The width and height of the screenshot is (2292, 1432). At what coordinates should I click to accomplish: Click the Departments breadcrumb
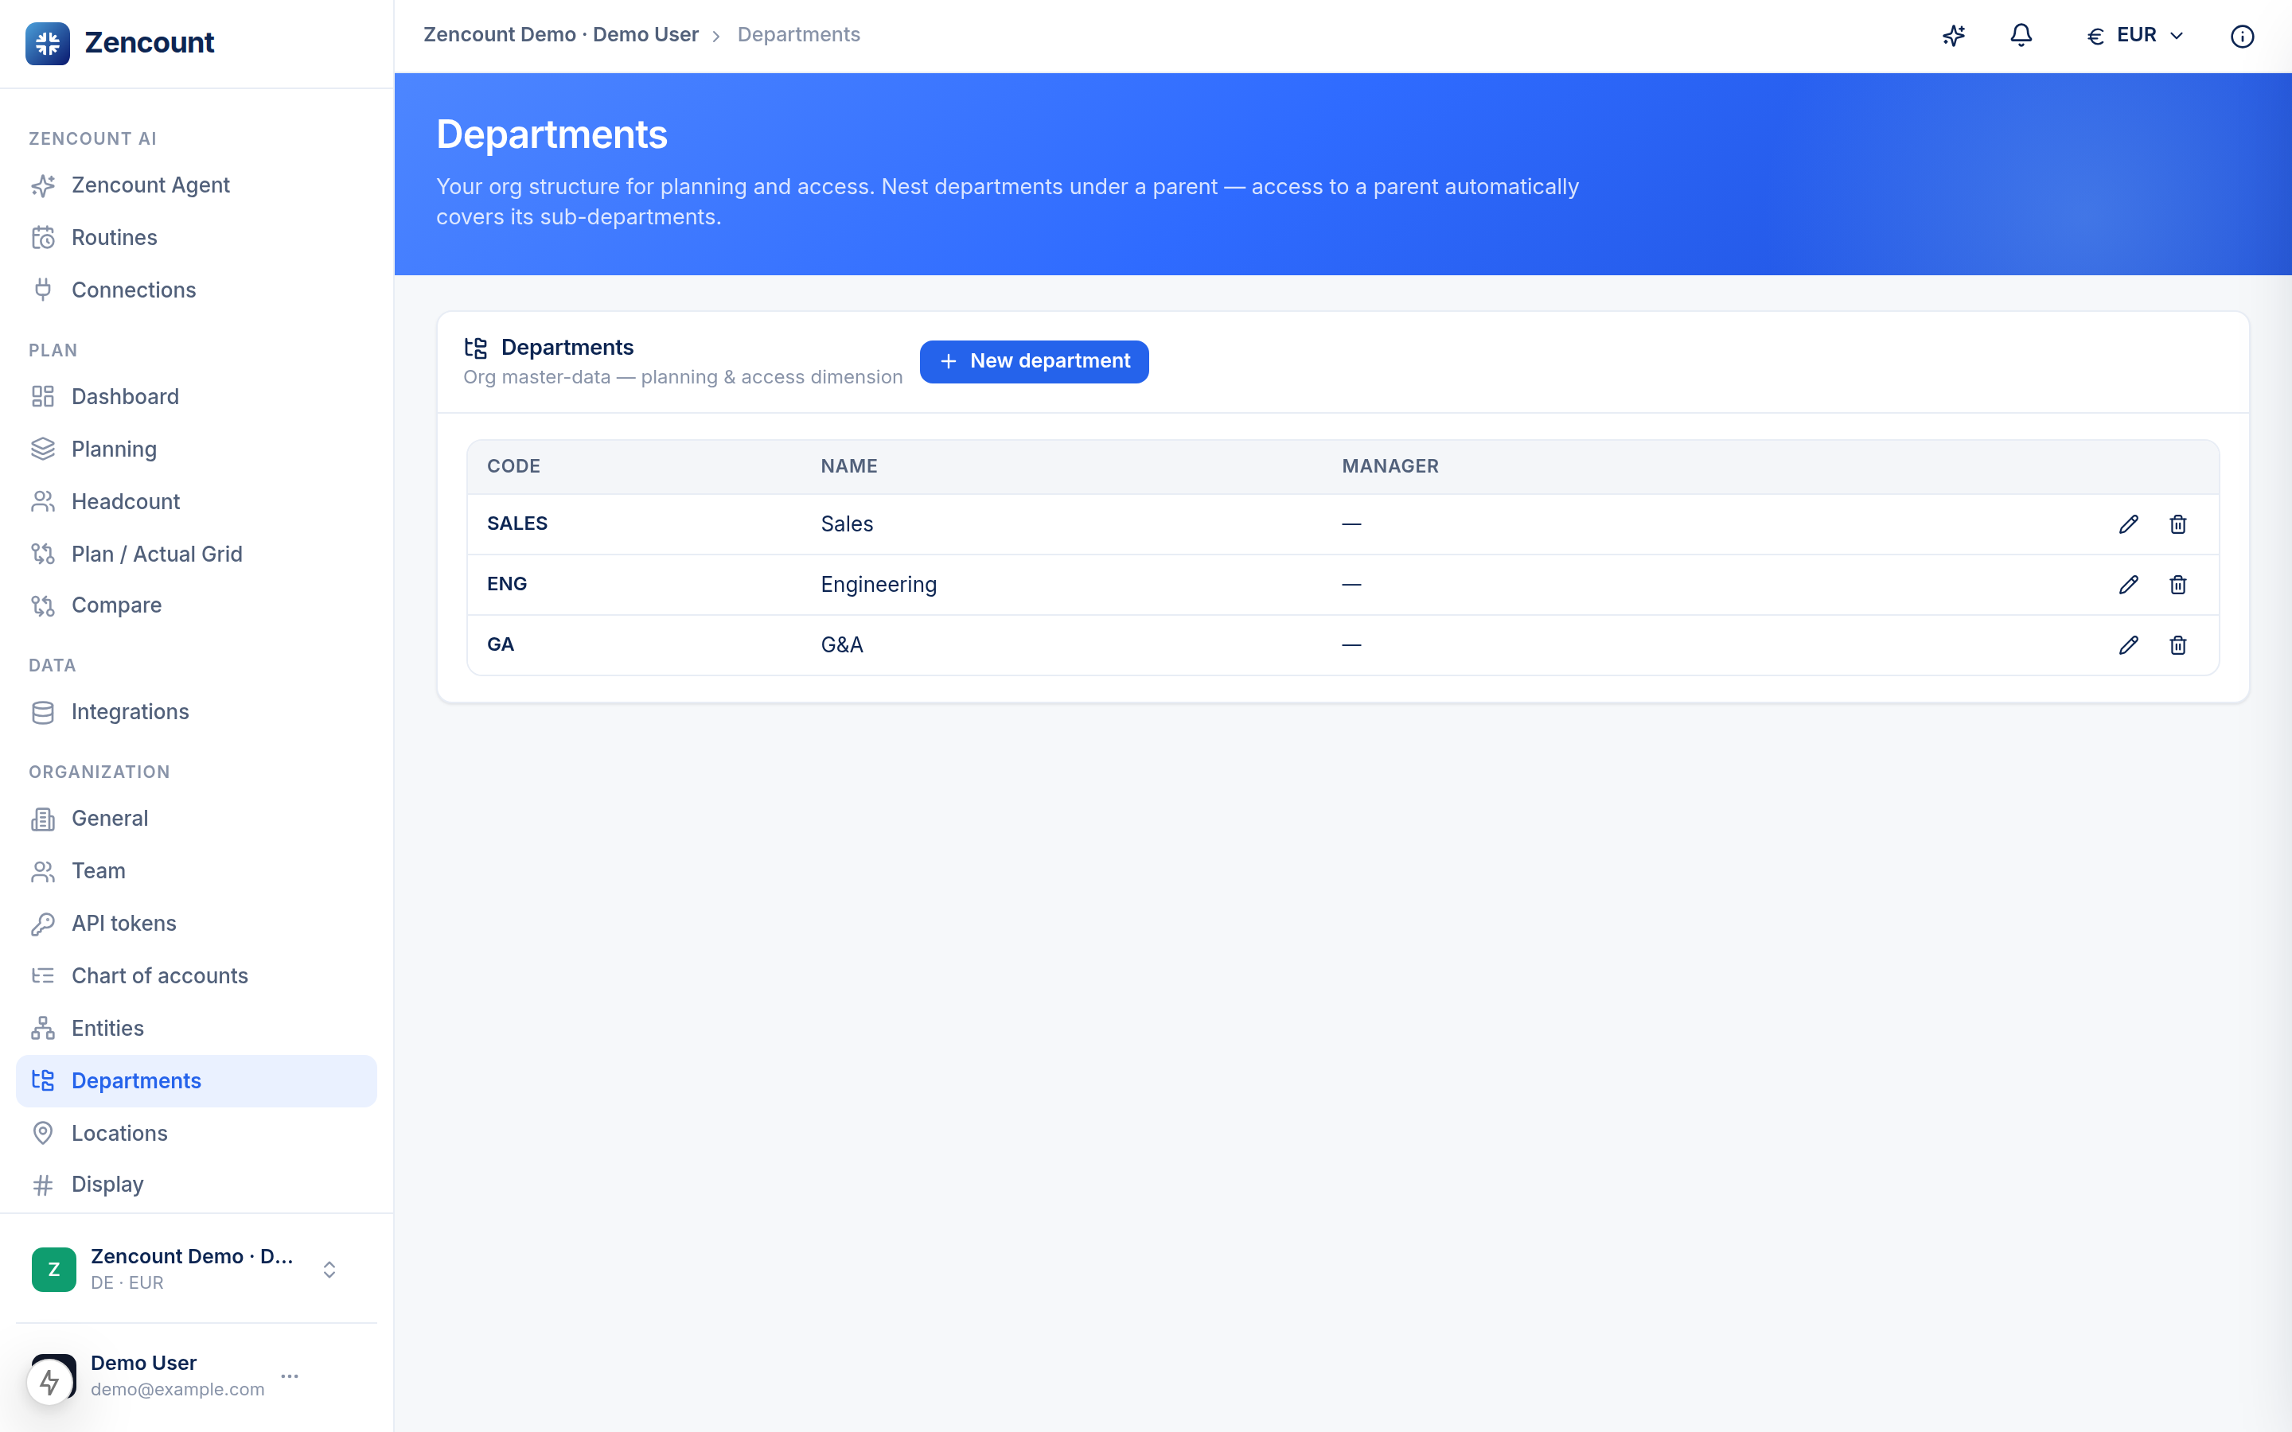pos(798,35)
